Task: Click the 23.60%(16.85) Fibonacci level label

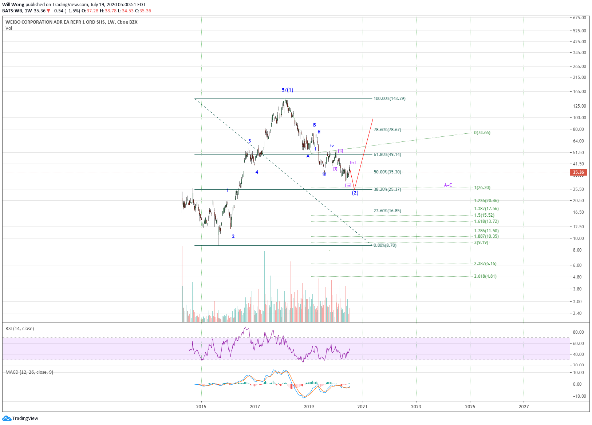Action: pos(387,211)
